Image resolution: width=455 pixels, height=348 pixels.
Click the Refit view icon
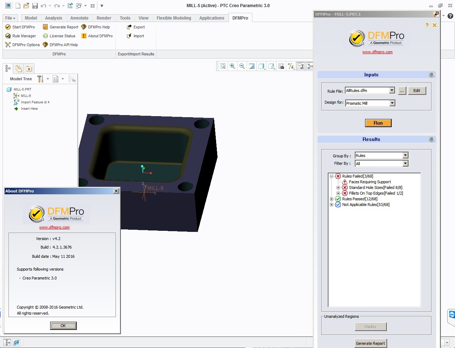pyautogui.click(x=223, y=66)
